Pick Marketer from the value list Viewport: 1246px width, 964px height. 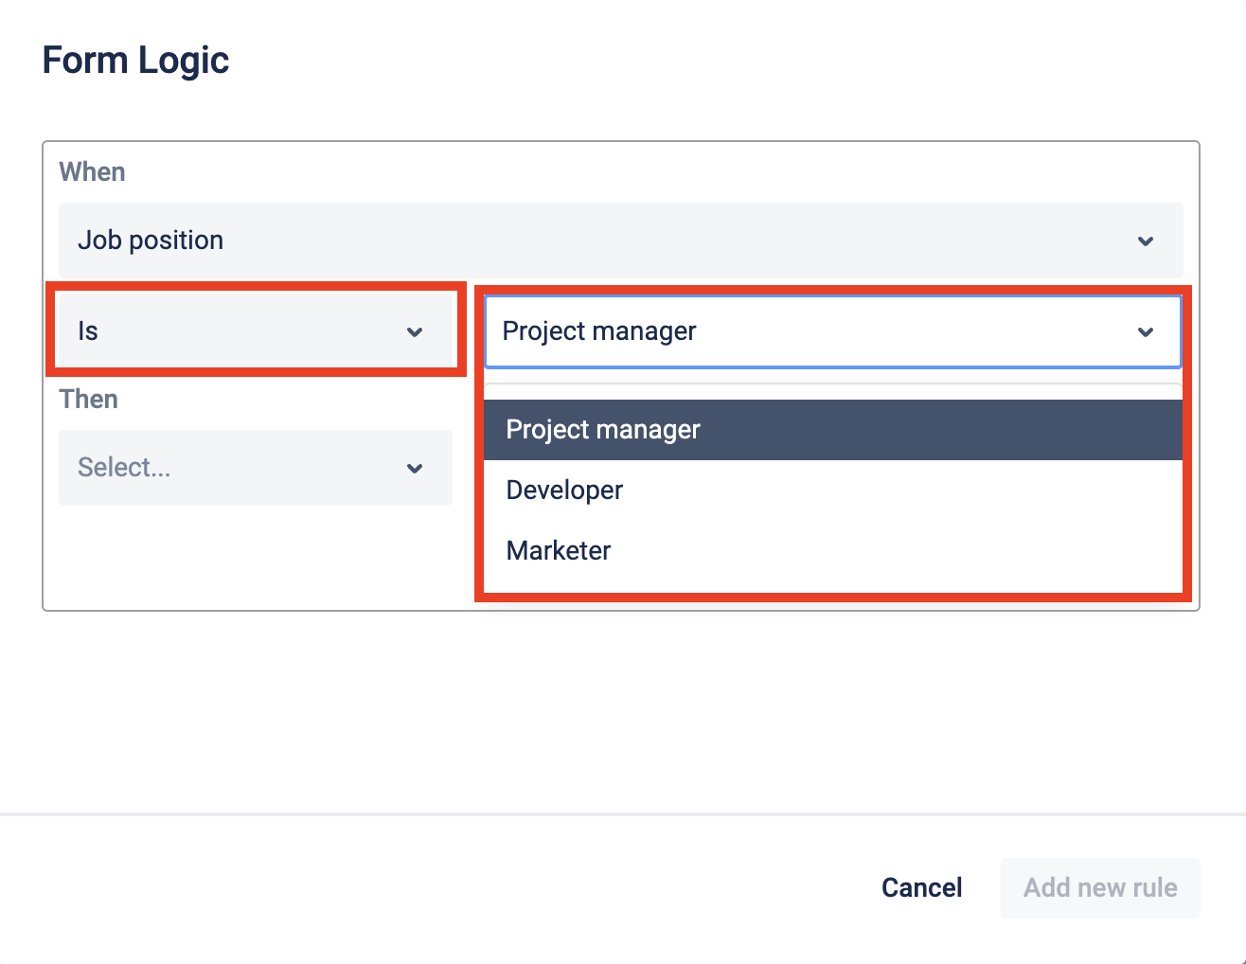point(560,551)
